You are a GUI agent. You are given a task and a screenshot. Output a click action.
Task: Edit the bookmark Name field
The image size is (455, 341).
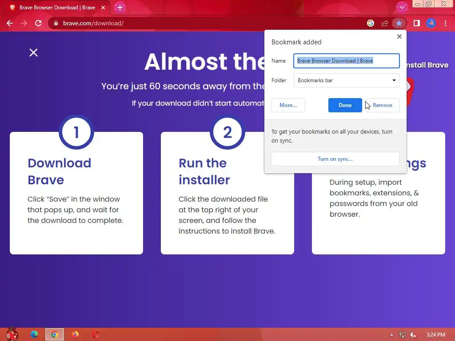[347, 61]
